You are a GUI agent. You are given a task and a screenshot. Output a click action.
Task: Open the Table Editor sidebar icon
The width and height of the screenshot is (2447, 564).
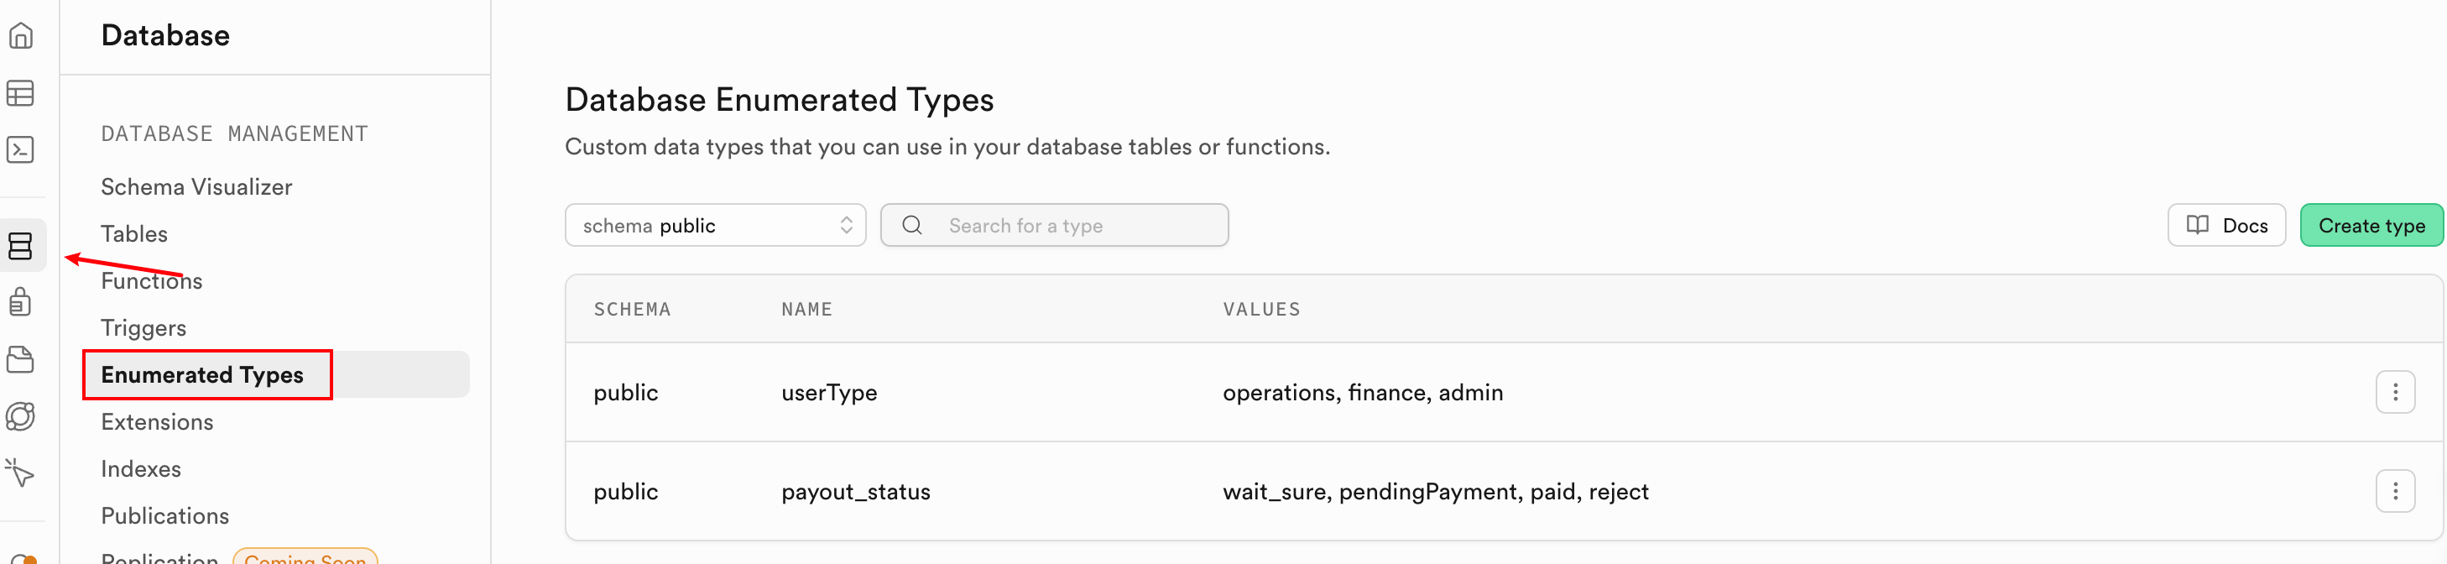pos(21,93)
